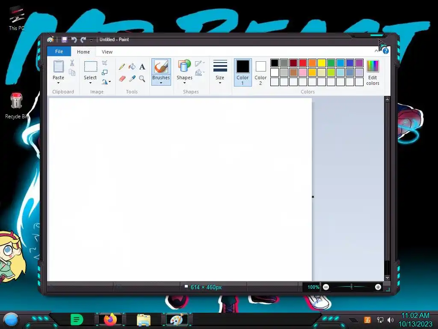
Task: Activate the Color 2 button
Action: click(260, 72)
